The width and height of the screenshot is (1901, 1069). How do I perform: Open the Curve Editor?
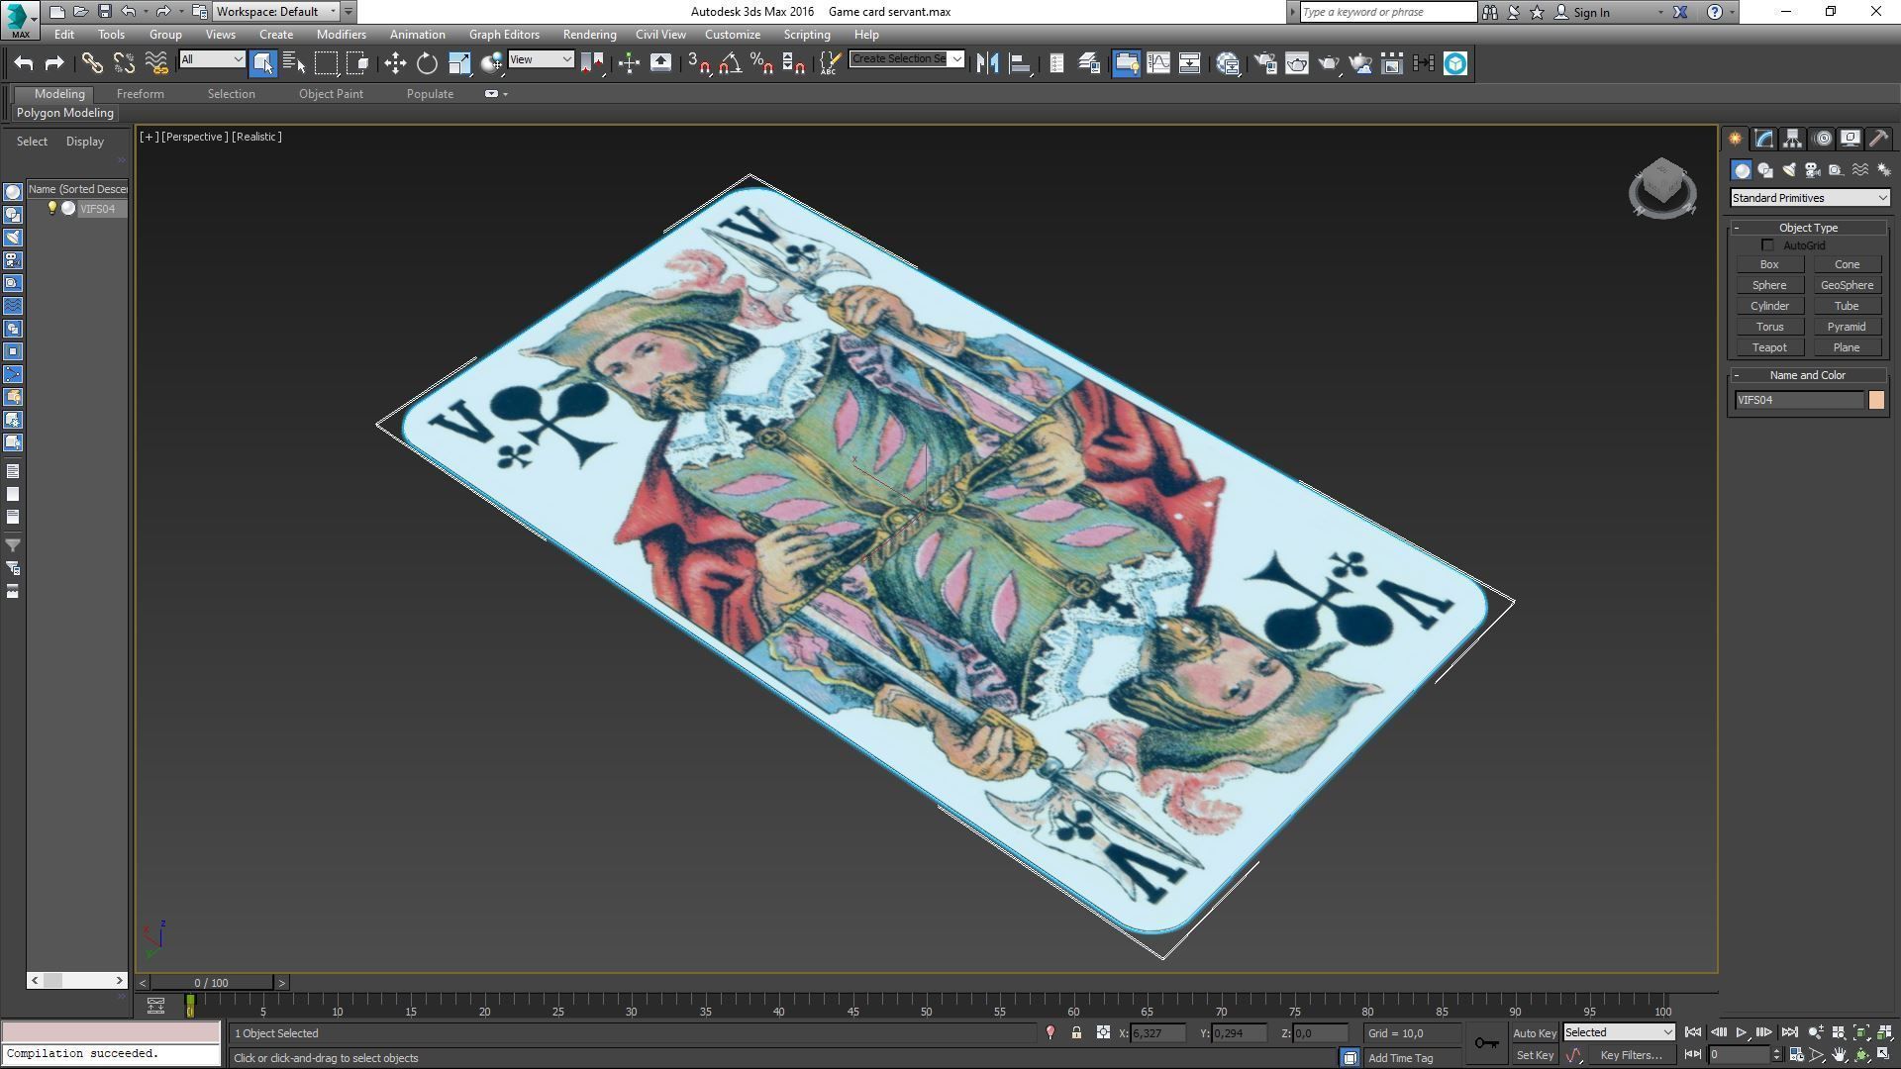pyautogui.click(x=1158, y=63)
